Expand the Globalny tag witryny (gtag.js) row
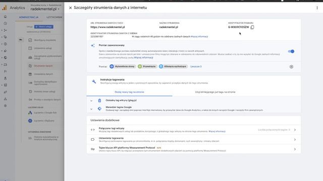 [x=194, y=101]
